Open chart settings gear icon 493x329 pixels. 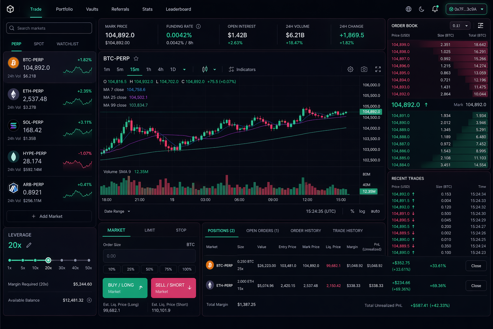coord(350,69)
